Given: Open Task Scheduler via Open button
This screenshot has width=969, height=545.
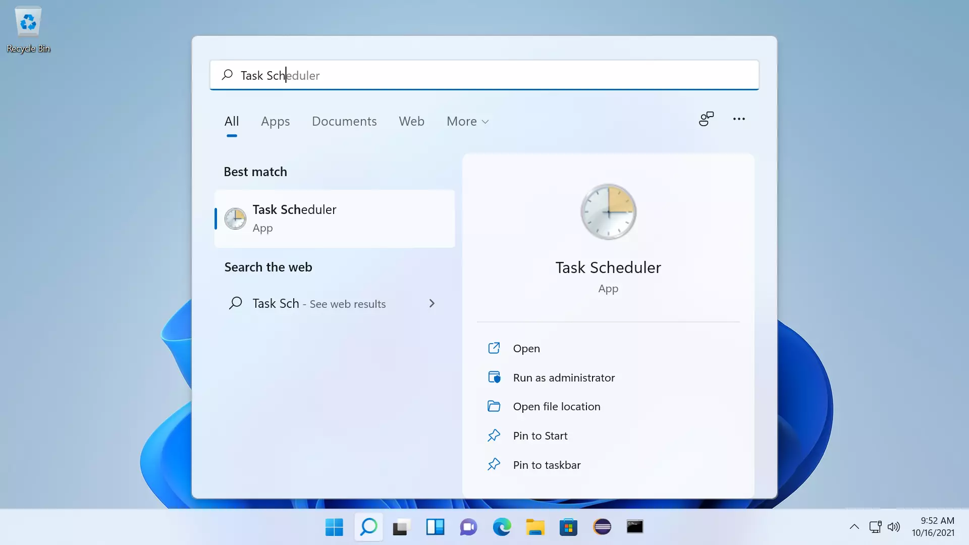Looking at the screenshot, I should (x=526, y=348).
